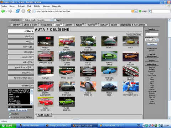Viewport: 171px width, 128px height.
Task: Toggle the checkbox next to inzercia dropdown
Action: (55, 20)
